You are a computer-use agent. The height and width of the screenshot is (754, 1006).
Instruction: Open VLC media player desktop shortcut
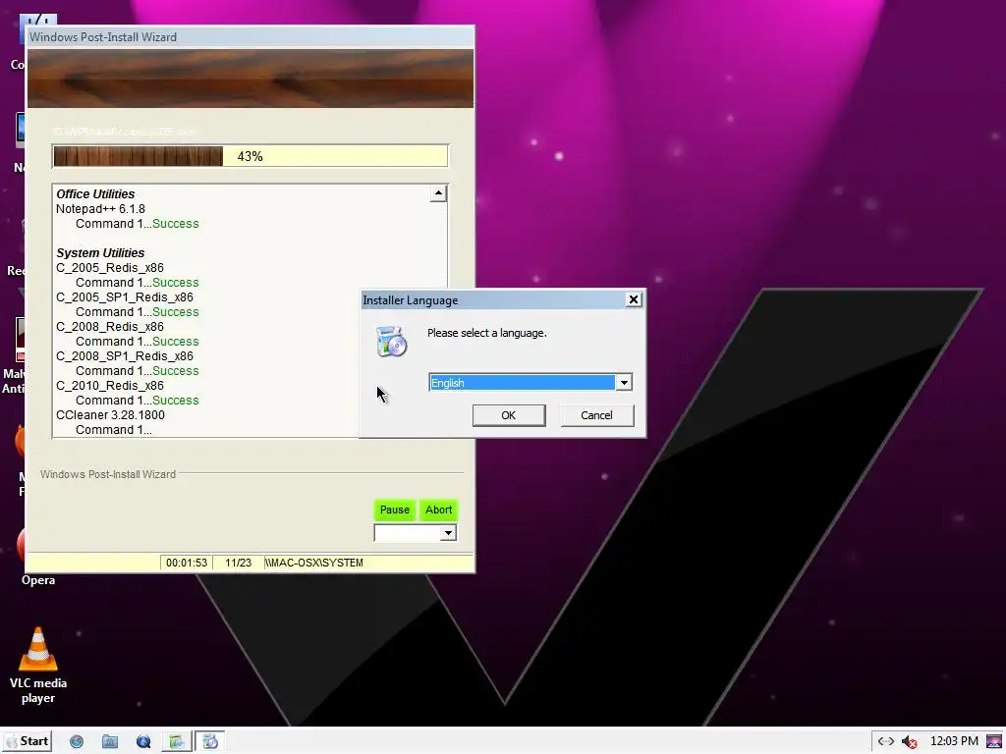(x=38, y=666)
